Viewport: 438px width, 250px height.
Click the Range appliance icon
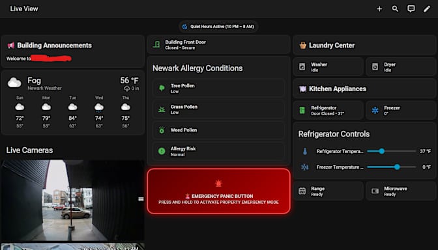point(302,191)
